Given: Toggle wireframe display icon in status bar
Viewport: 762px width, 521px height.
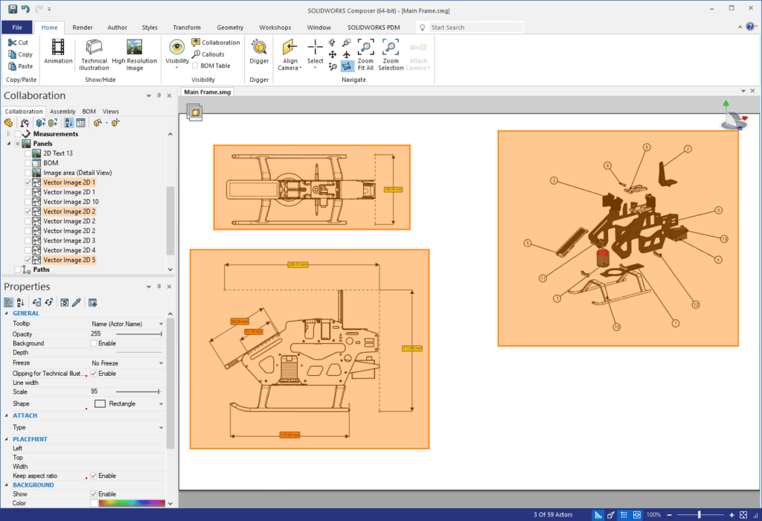Looking at the screenshot, I should (598, 514).
